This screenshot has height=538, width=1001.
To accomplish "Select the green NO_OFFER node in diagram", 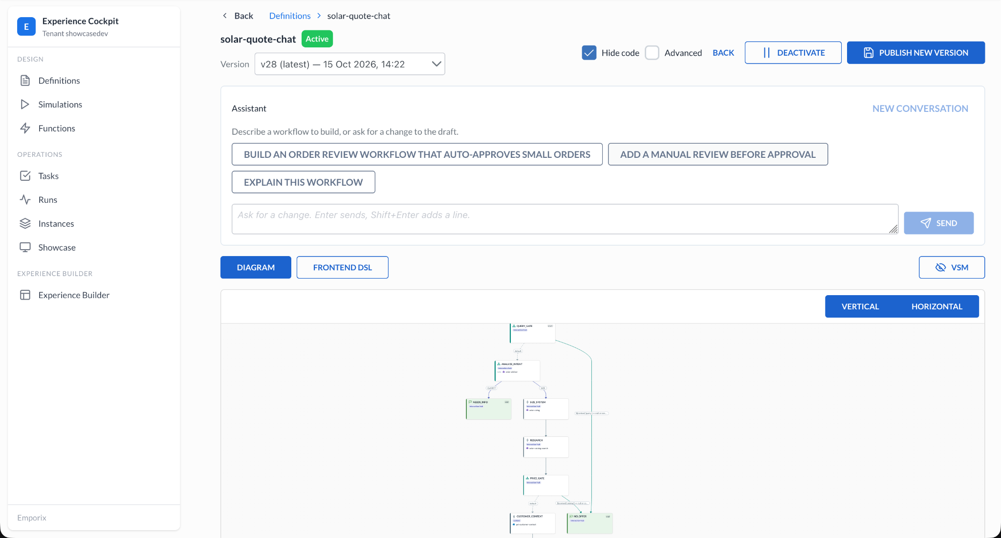I will (589, 523).
